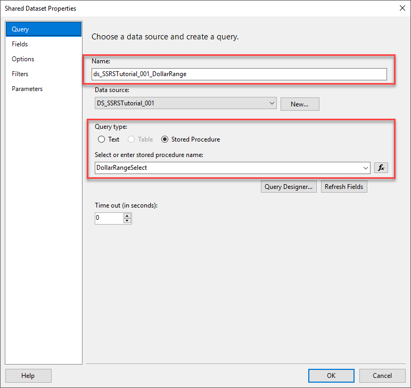Switch to the Fields page
411x388 pixels.
pyautogui.click(x=20, y=44)
